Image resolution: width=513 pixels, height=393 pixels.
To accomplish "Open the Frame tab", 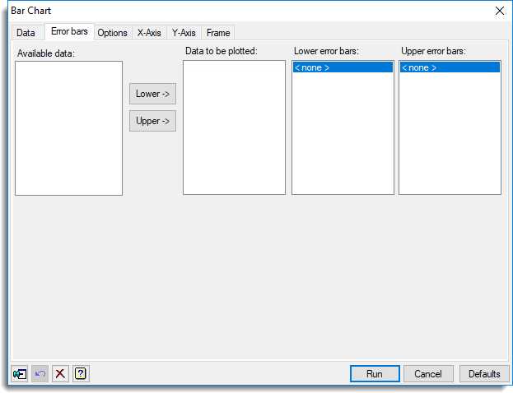I will (x=218, y=33).
